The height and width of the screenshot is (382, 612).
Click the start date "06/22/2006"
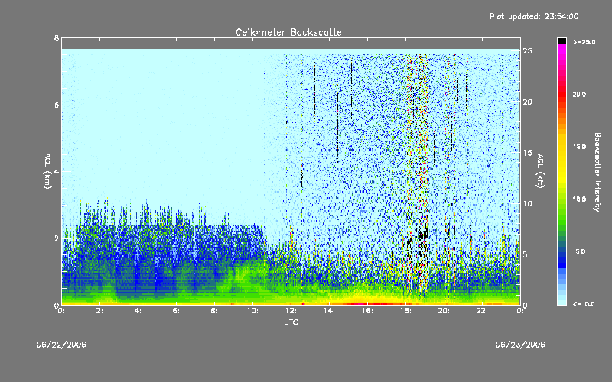point(61,345)
